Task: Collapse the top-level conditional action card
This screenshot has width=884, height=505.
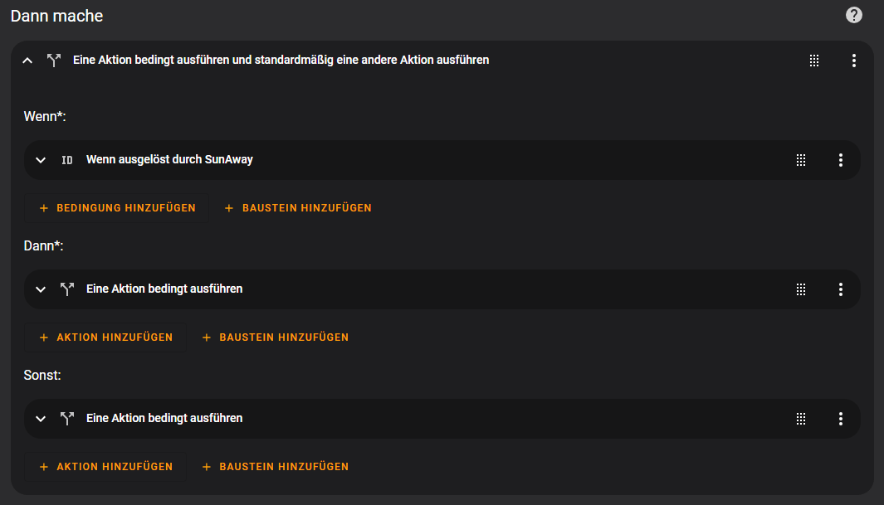Action: (x=27, y=61)
